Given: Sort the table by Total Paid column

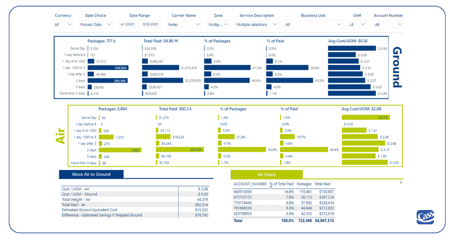Looking at the screenshot, I should tap(323, 184).
